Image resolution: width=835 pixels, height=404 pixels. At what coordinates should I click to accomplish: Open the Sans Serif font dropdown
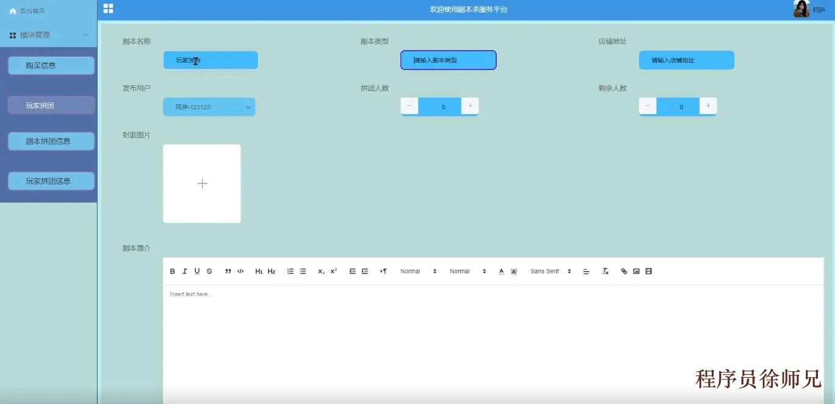pos(551,271)
